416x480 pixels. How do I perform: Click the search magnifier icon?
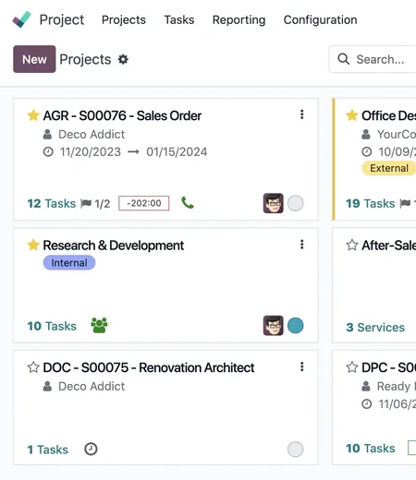pyautogui.click(x=344, y=59)
